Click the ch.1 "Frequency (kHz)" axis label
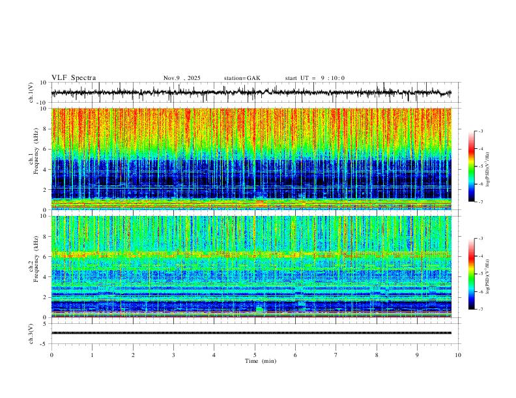 [x=36, y=151]
